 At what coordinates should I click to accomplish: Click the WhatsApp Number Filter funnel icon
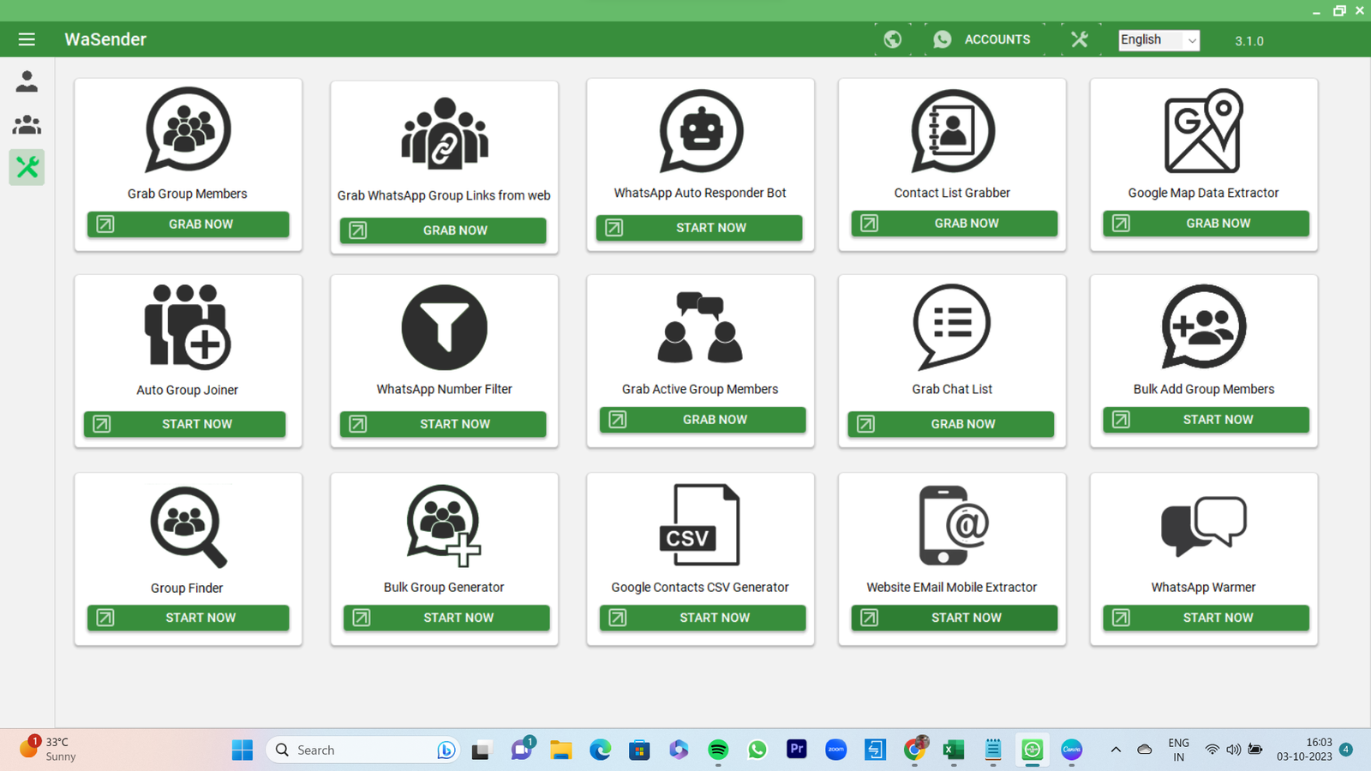[x=444, y=327]
